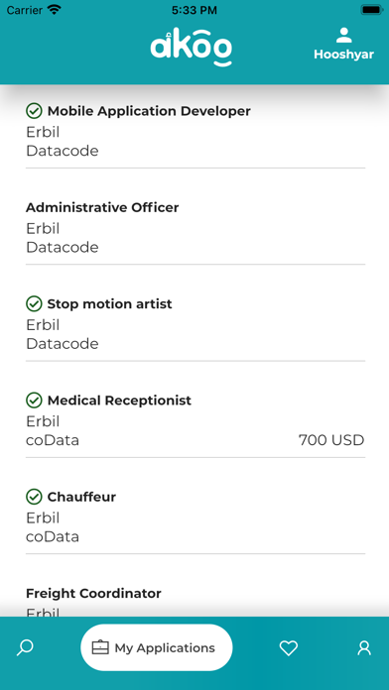Tap the checkmark beside Stop motion artist
The width and height of the screenshot is (389, 690).
[x=34, y=303]
